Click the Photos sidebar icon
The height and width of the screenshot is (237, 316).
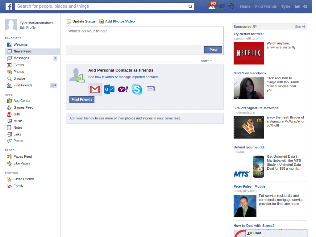(9, 72)
